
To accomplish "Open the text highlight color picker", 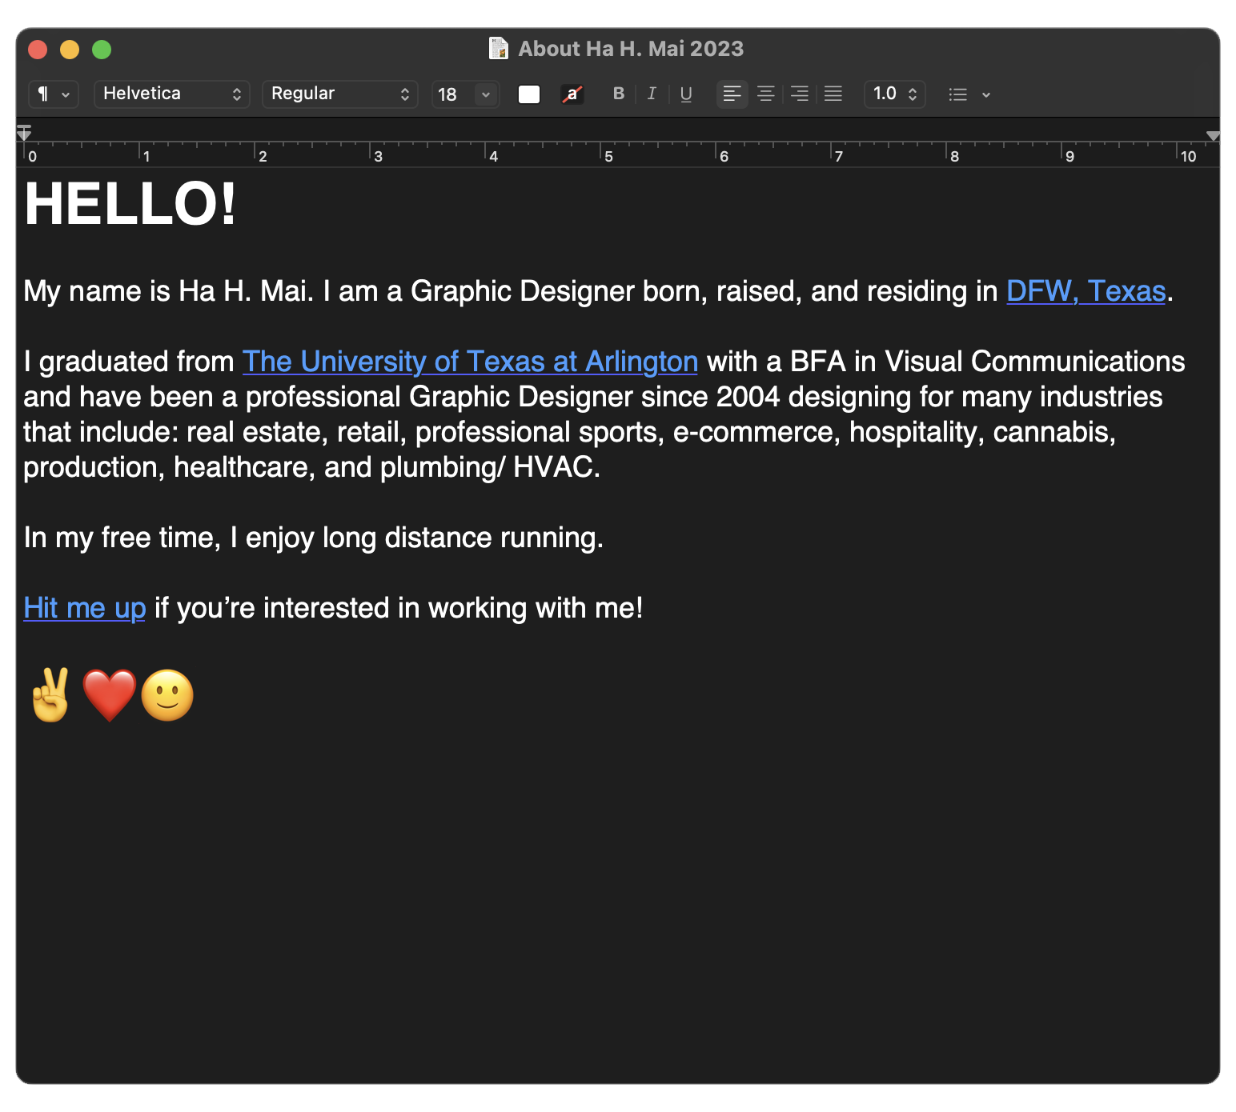I will coord(572,94).
